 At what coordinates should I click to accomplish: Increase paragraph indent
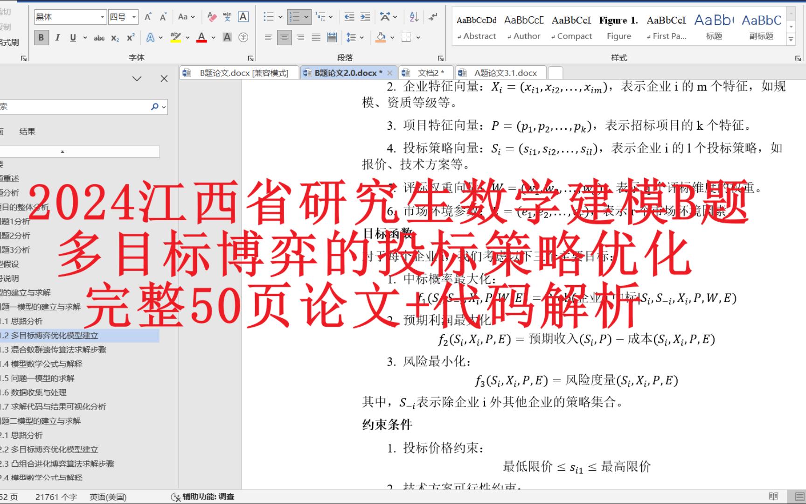[365, 17]
